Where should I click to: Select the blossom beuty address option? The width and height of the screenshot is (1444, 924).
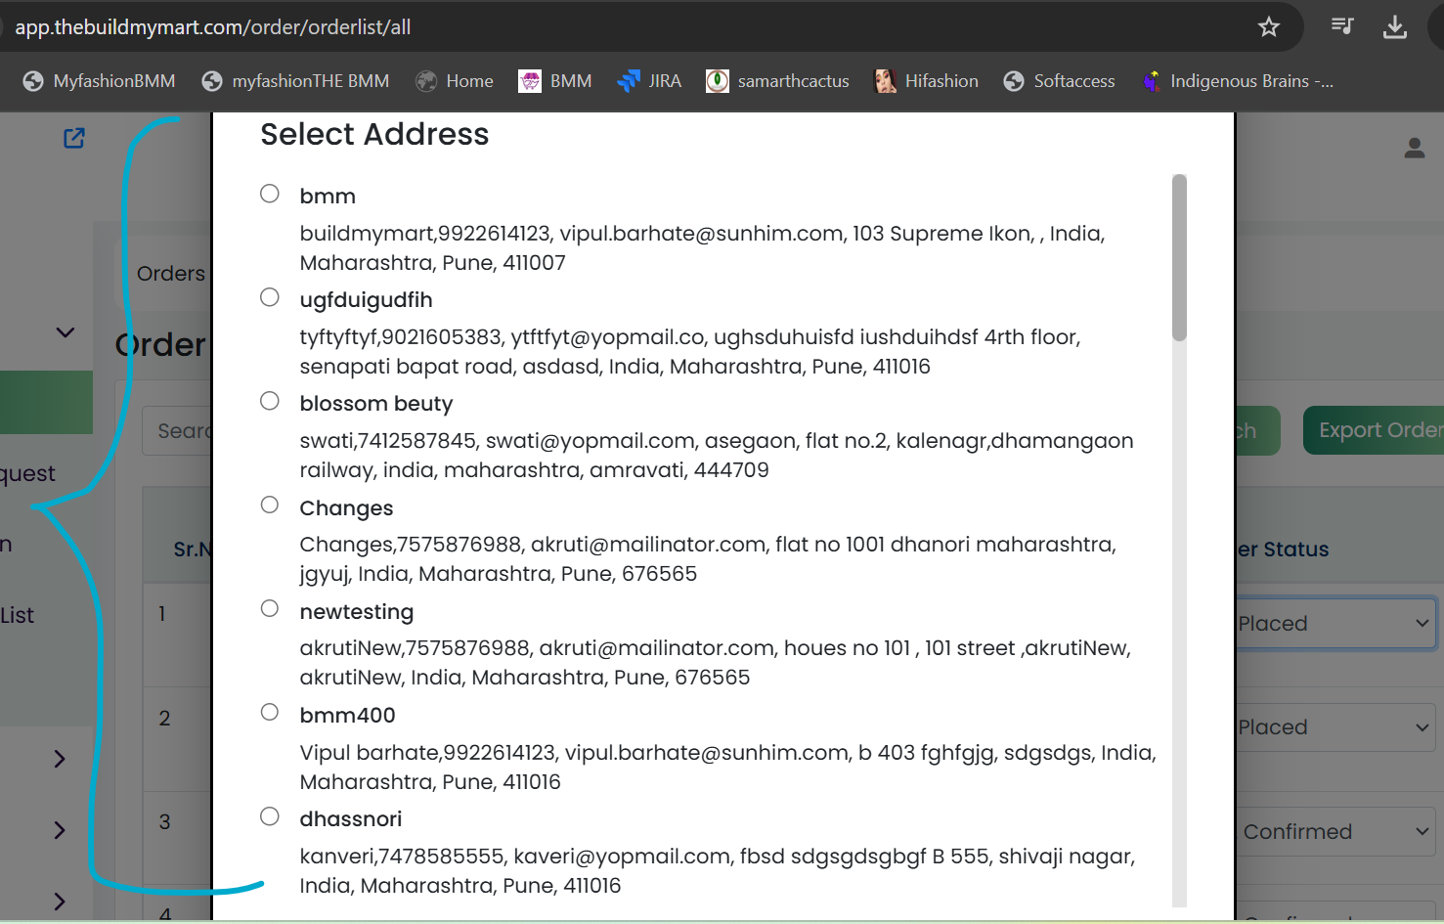point(270,401)
